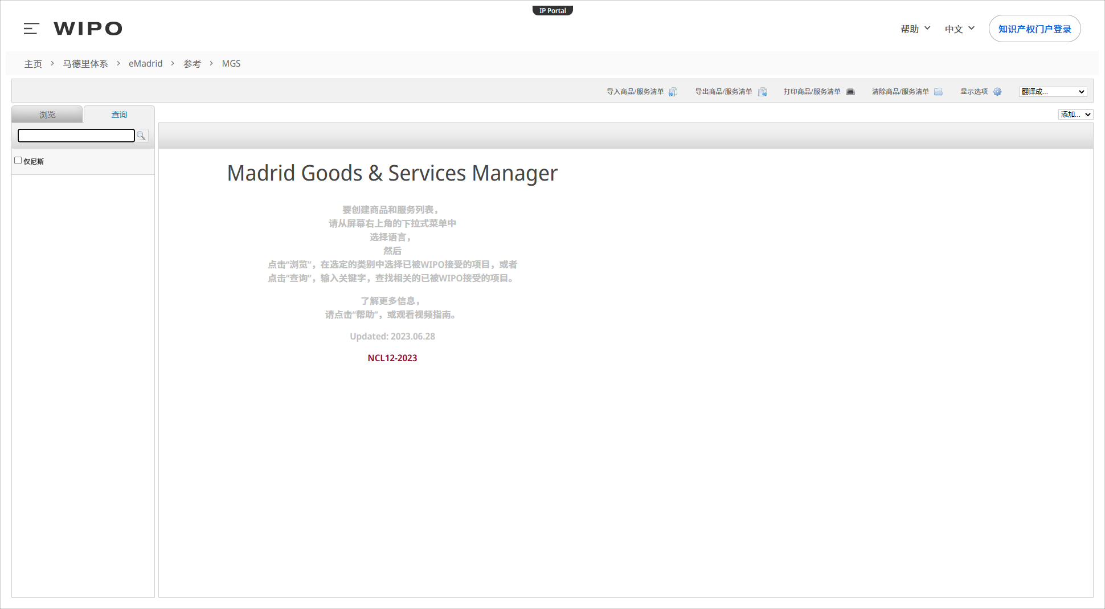
Task: Toggle the 仅尼斯 checkbox
Action: coord(18,161)
